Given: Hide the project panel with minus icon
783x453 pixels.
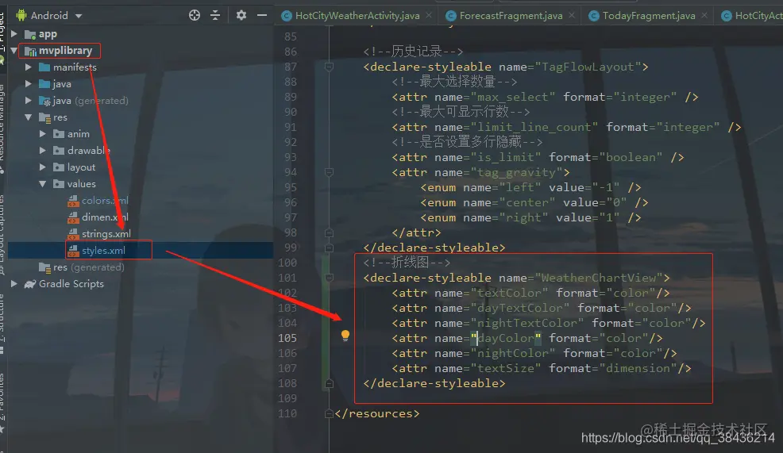Looking at the screenshot, I should pyautogui.click(x=262, y=15).
